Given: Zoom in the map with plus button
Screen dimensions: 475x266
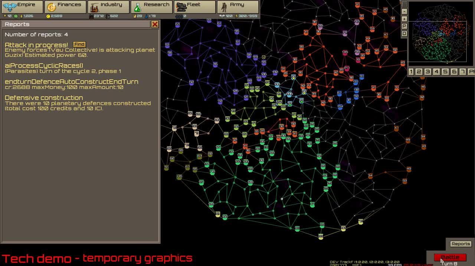Looking at the screenshot, I should point(404,19).
